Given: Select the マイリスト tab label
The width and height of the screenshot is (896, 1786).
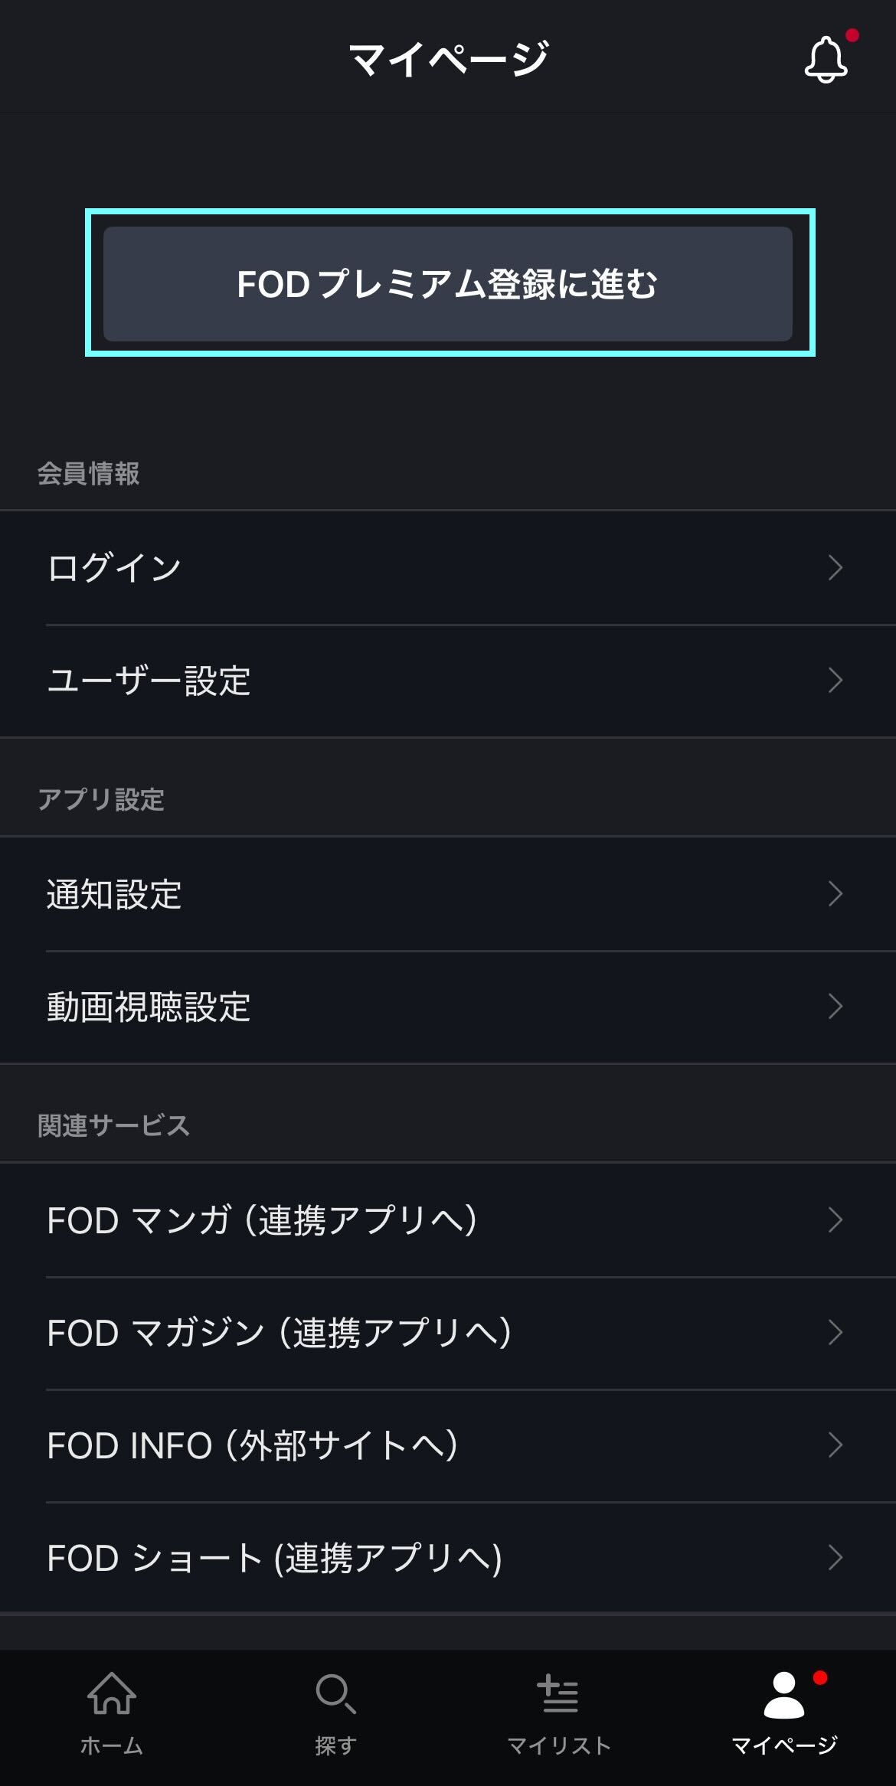Looking at the screenshot, I should pos(558,1746).
